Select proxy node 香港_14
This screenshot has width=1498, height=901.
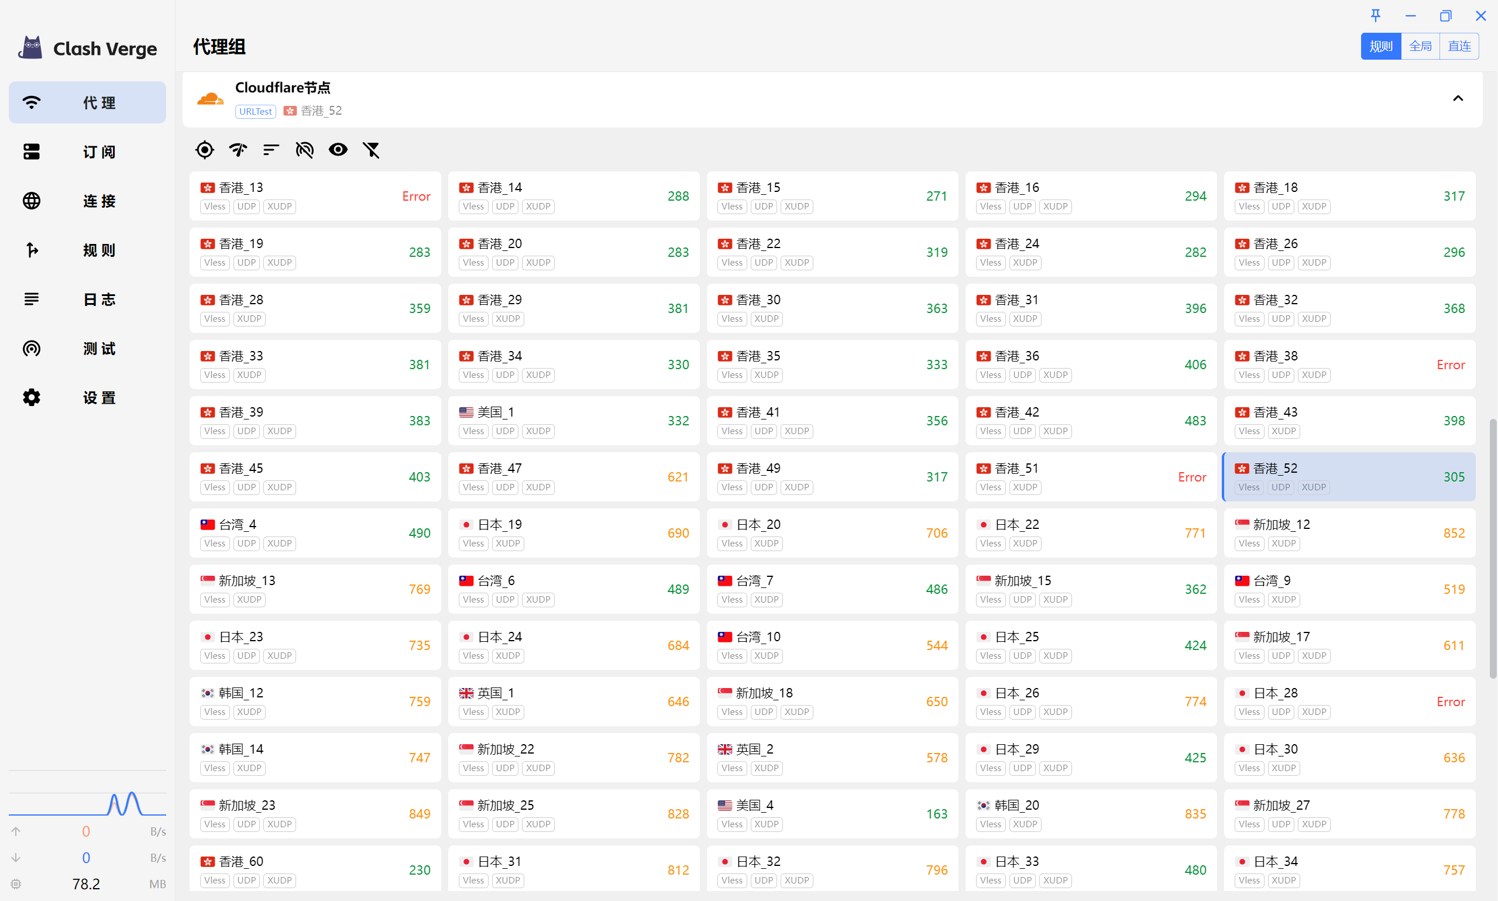point(574,196)
